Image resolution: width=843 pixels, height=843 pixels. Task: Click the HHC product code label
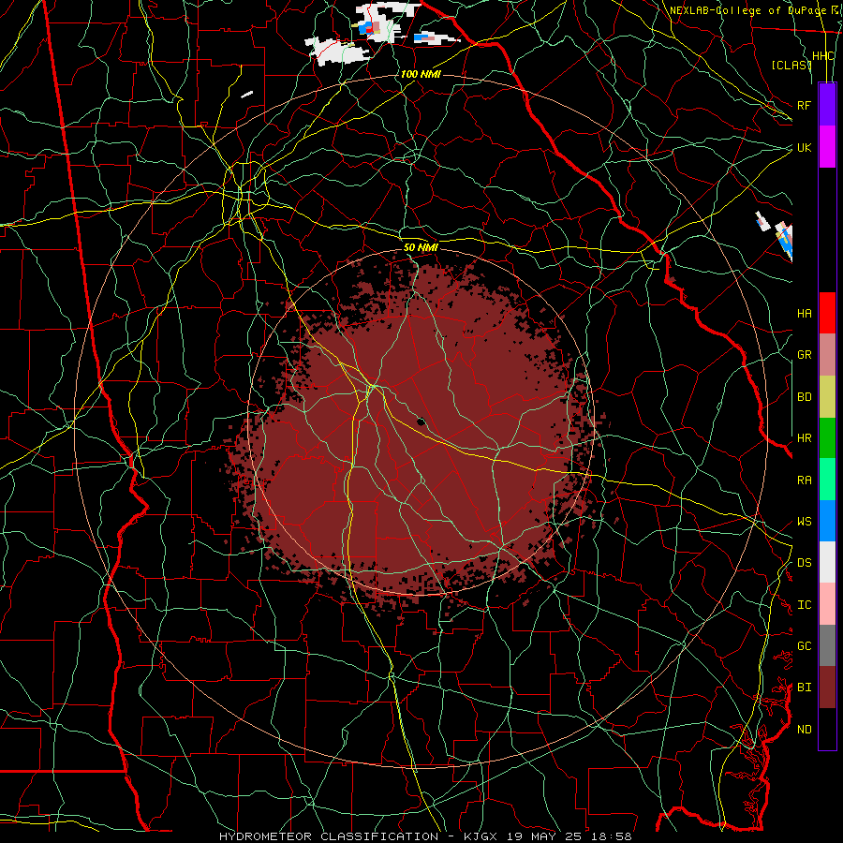point(822,56)
